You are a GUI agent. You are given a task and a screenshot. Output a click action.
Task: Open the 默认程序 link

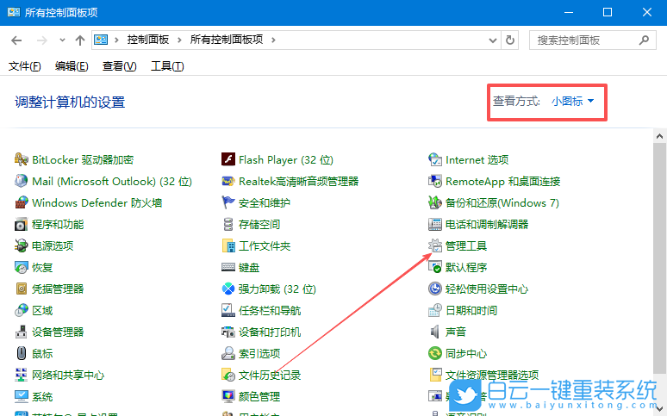466,267
